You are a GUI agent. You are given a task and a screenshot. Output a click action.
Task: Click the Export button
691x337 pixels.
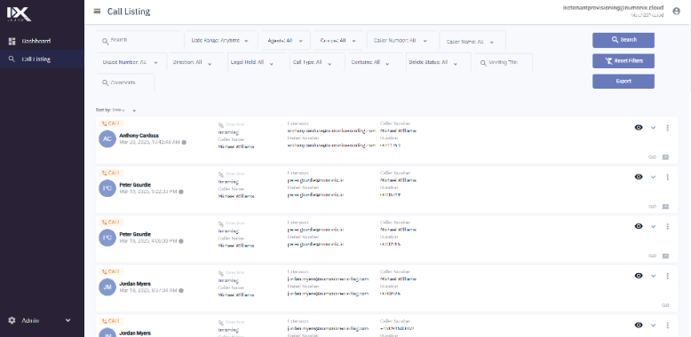pos(623,82)
